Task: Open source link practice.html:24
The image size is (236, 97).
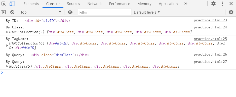Action: (x=210, y=27)
